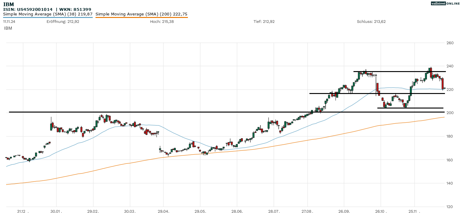Click the wallstreet ONLINE logo

click(x=446, y=3)
